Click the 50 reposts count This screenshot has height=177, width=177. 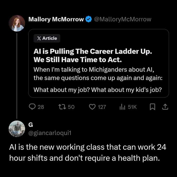(x=71, y=107)
